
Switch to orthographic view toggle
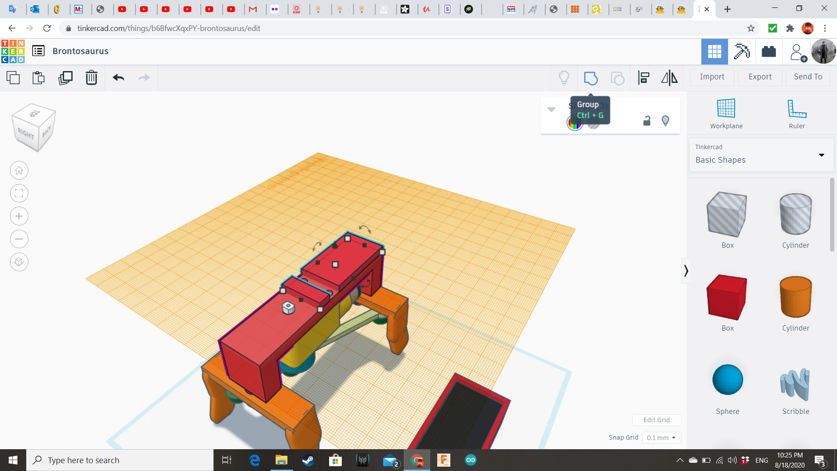coord(19,262)
